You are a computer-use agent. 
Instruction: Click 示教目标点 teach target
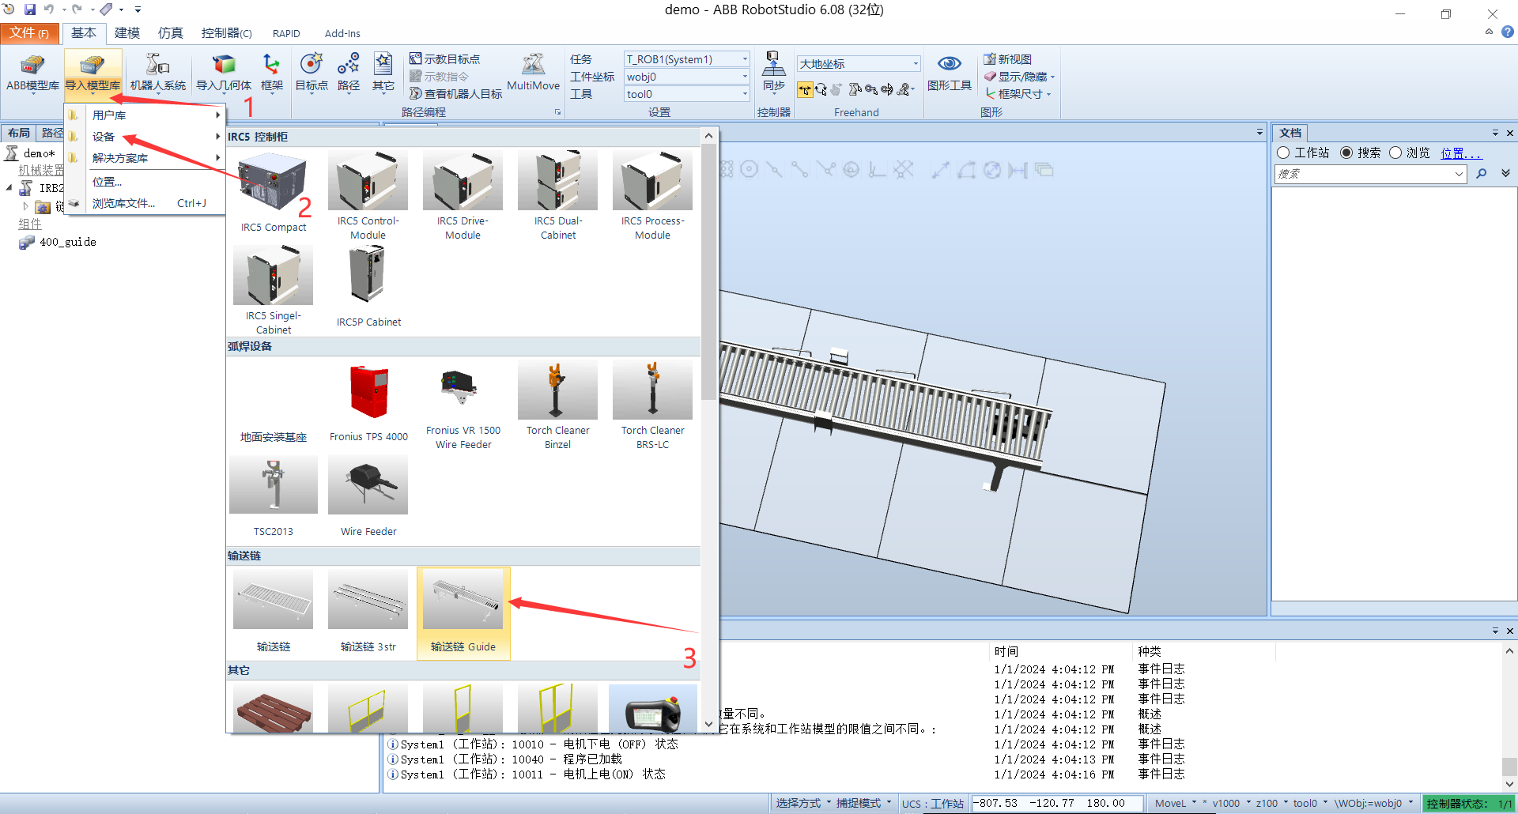pos(444,59)
